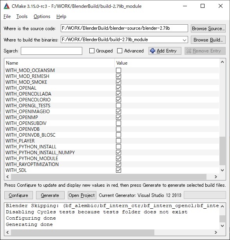Click the Browse Source button
Image resolution: width=230 pixels, height=240 pixels.
click(208, 29)
